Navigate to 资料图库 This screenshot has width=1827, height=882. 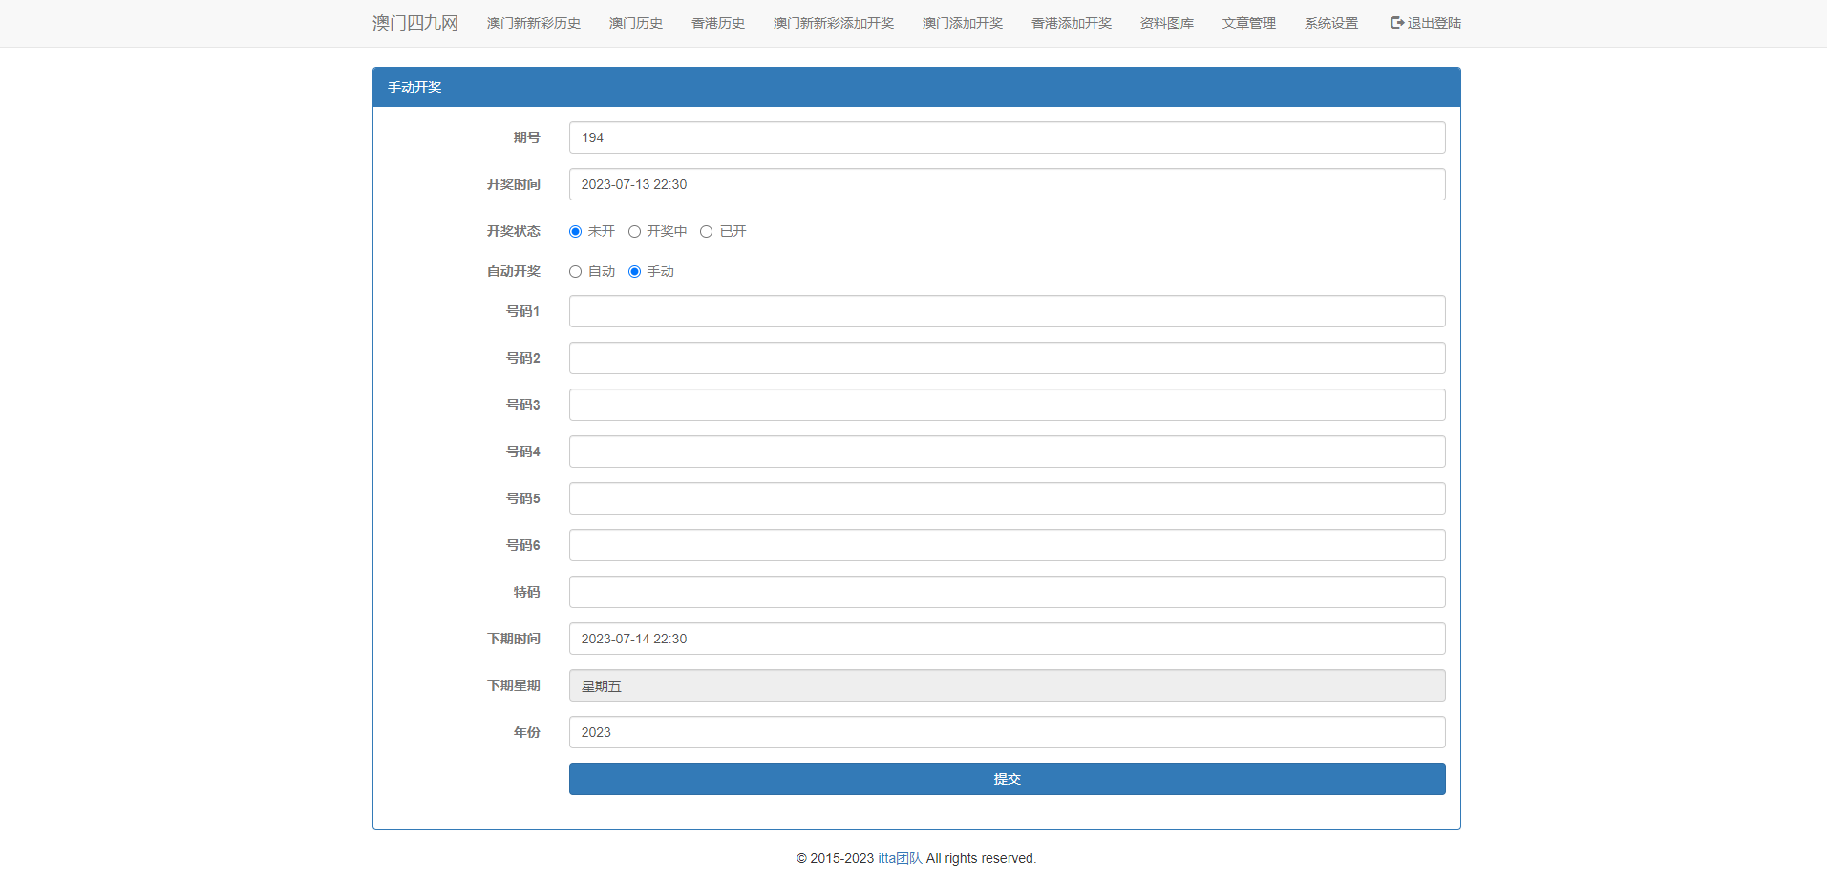(x=1166, y=23)
